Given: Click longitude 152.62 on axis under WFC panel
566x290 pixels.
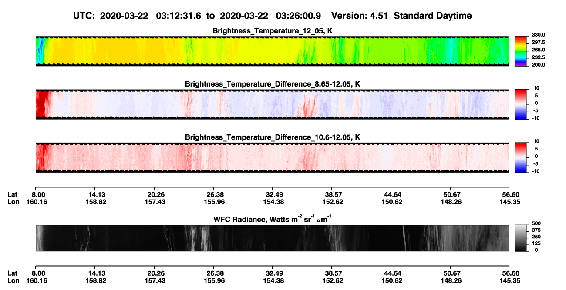Looking at the screenshot, I should pos(332,281).
